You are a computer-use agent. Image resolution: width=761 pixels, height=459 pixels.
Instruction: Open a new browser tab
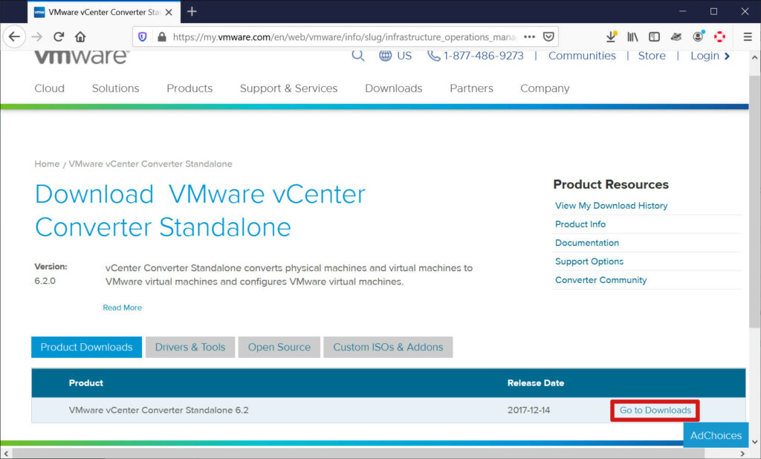click(192, 12)
